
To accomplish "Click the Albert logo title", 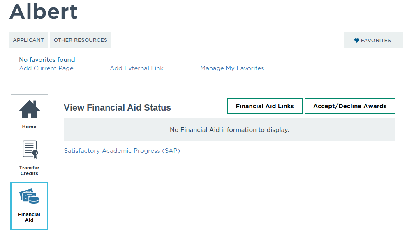I will [44, 11].
